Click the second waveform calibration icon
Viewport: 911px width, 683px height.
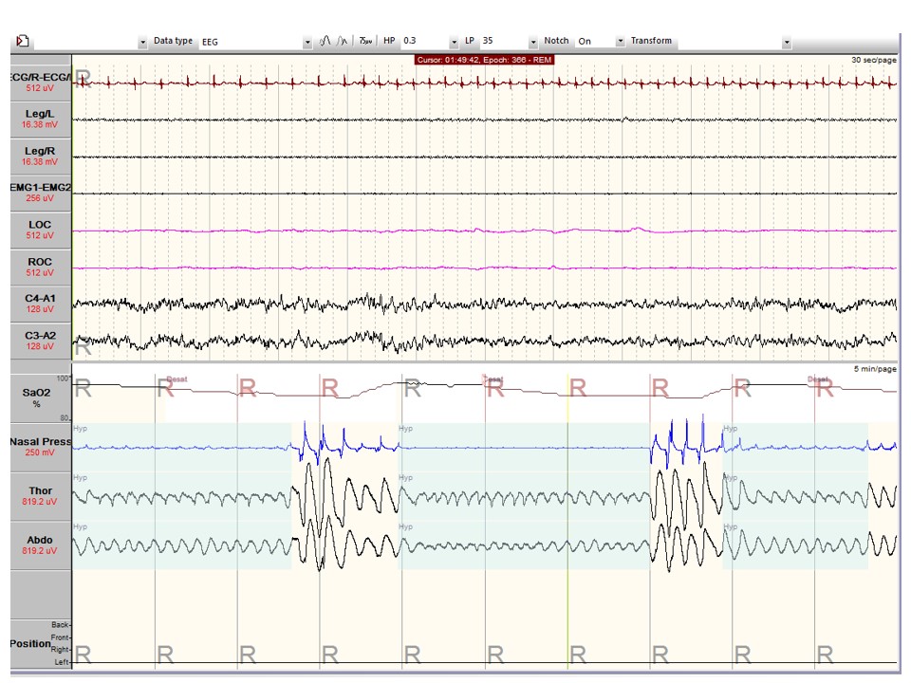(342, 41)
